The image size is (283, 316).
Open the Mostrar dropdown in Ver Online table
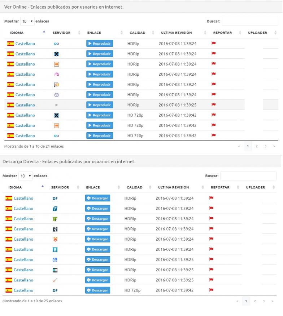click(27, 22)
